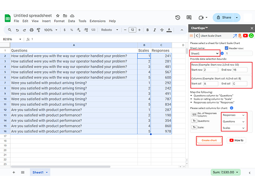Image resolution: width=255 pixels, height=185 pixels.
Task: Open version history clock icon
Action: pos(178,18)
